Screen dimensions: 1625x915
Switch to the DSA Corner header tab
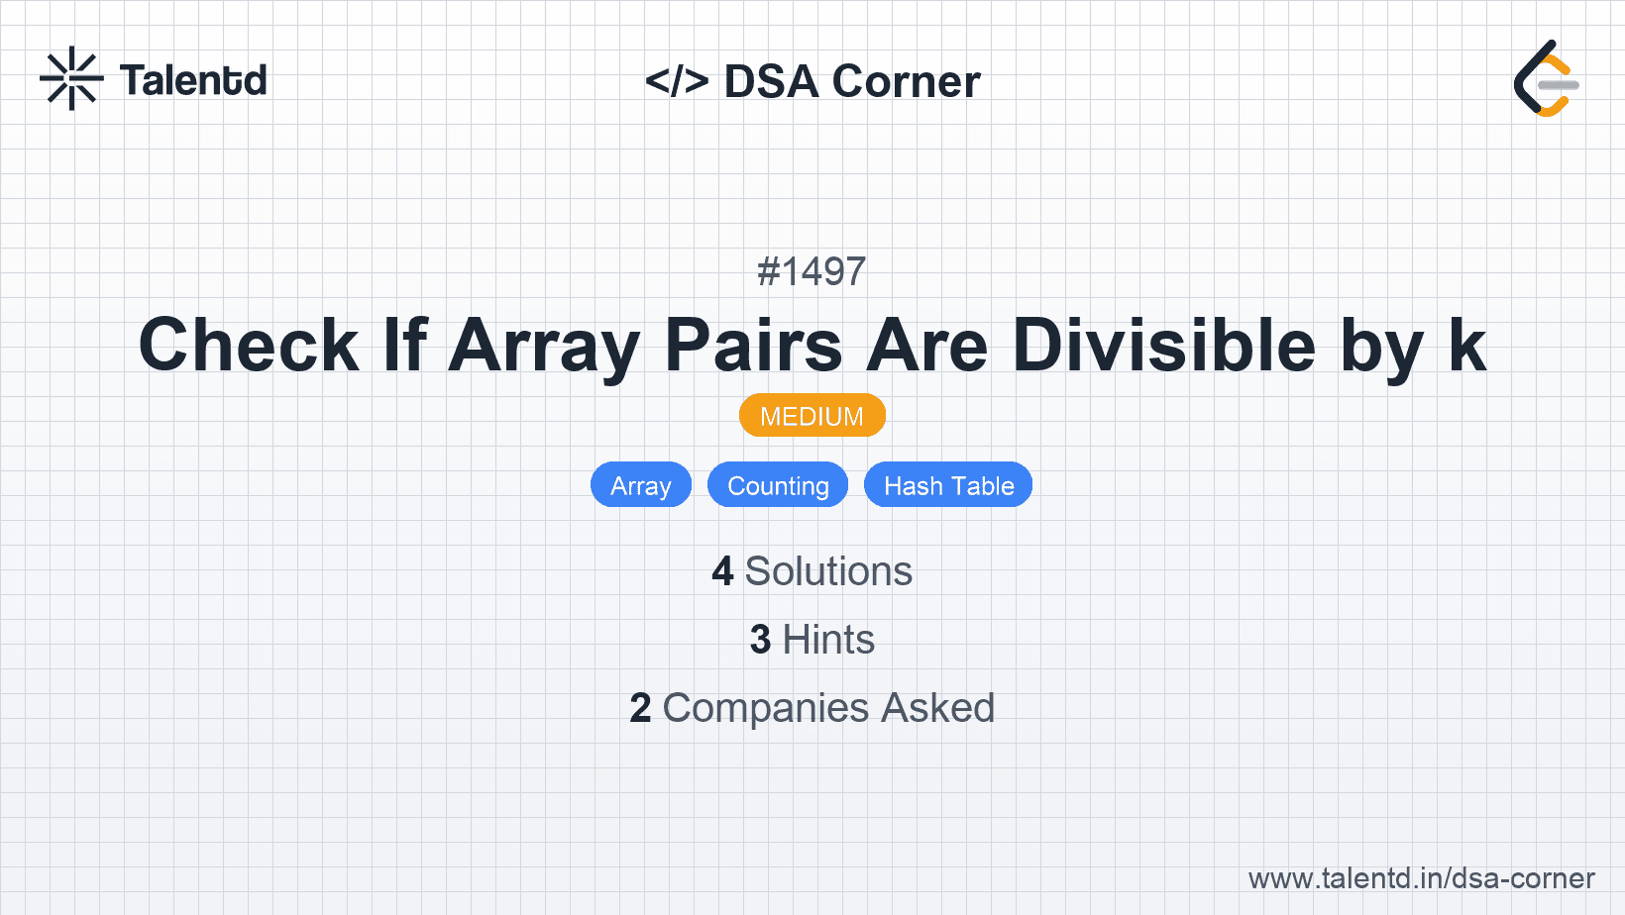click(812, 81)
